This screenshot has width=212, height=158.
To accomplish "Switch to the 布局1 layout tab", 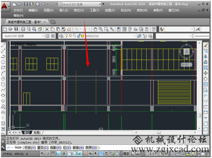I will click(x=37, y=133).
